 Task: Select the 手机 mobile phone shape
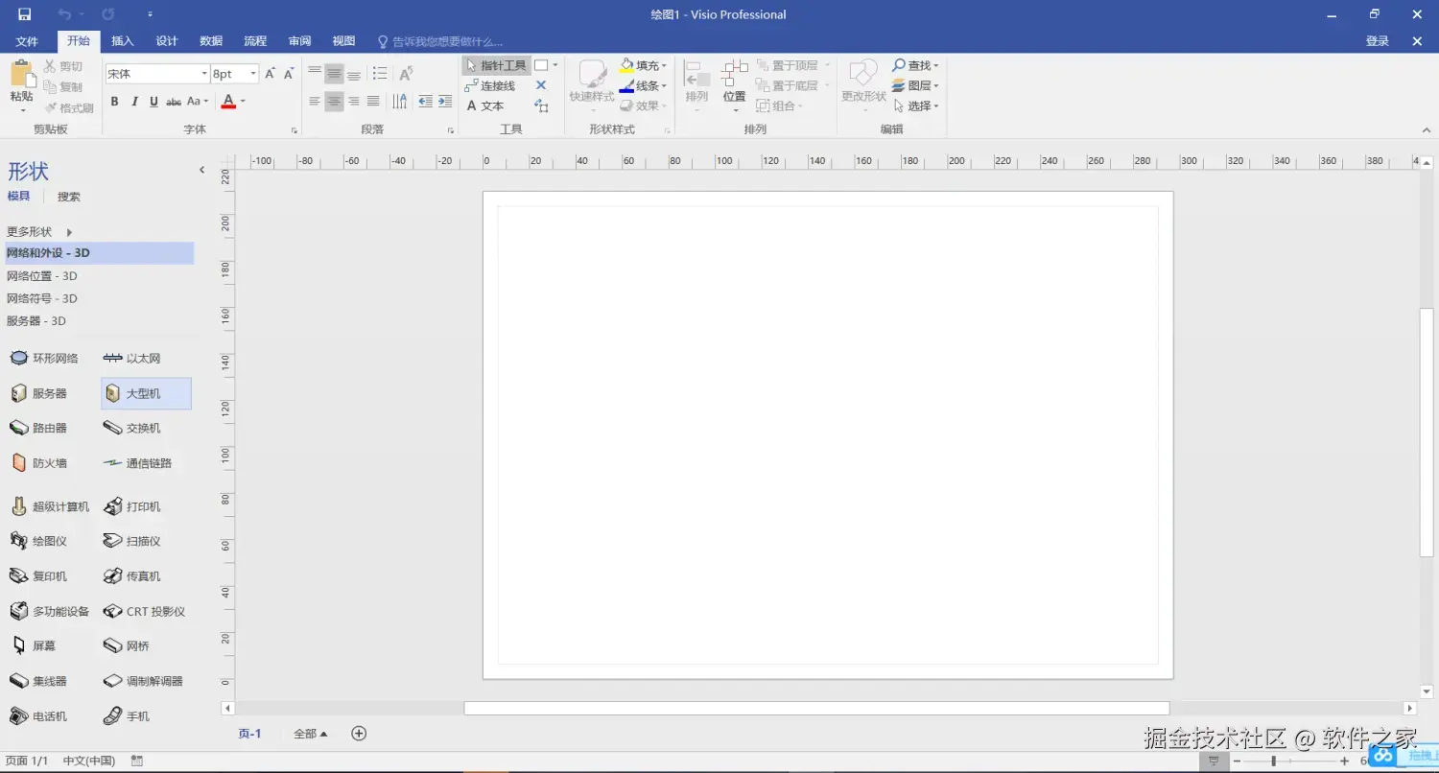point(127,716)
